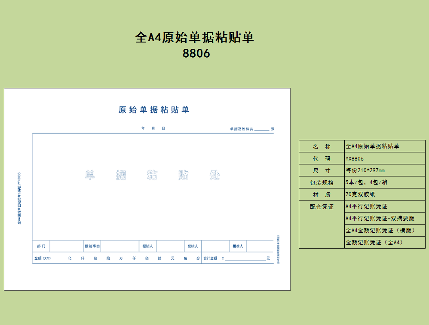
Task: Select the 报销人 blank field
Action: [x=170, y=246]
